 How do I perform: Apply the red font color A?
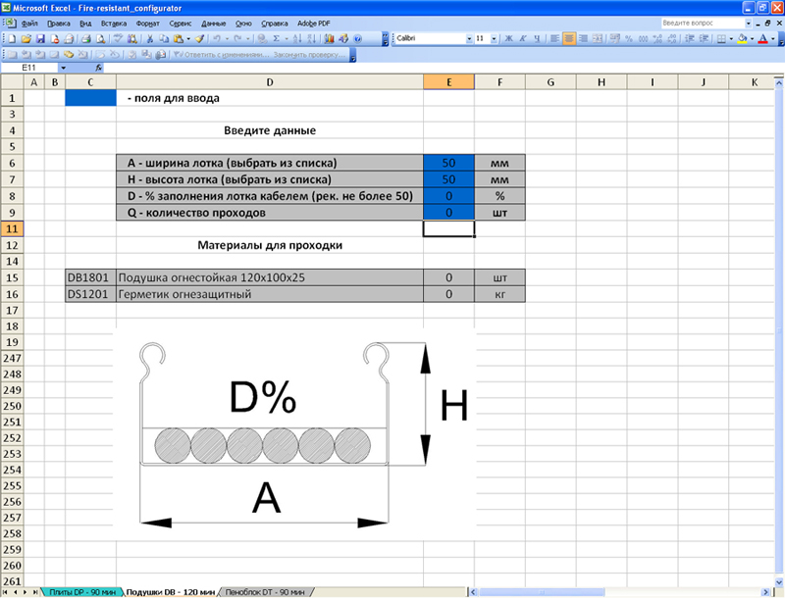click(x=763, y=38)
